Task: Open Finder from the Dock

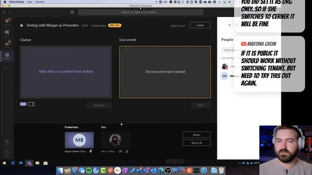Action: 60,171
